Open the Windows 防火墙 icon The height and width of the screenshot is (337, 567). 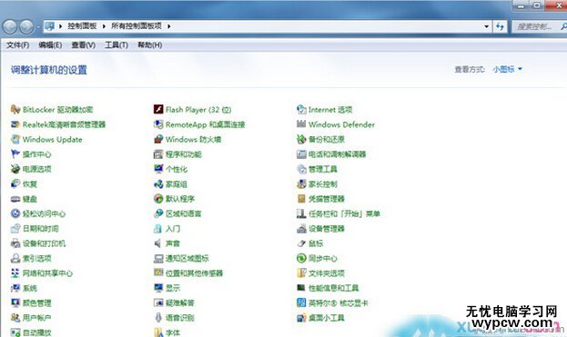158,139
